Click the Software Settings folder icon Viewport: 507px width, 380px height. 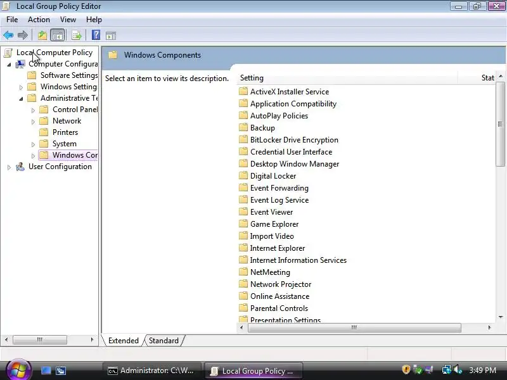[32, 75]
